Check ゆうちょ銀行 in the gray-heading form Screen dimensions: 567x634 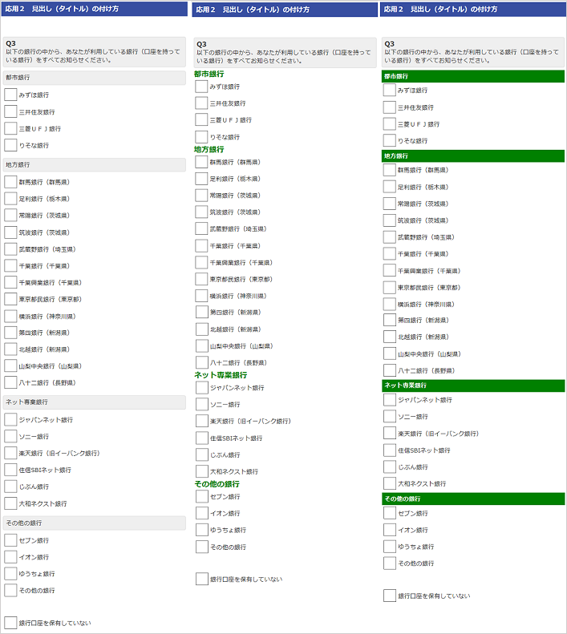[10, 573]
